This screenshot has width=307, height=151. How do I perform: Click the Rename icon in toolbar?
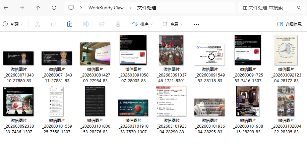[x=86, y=24]
